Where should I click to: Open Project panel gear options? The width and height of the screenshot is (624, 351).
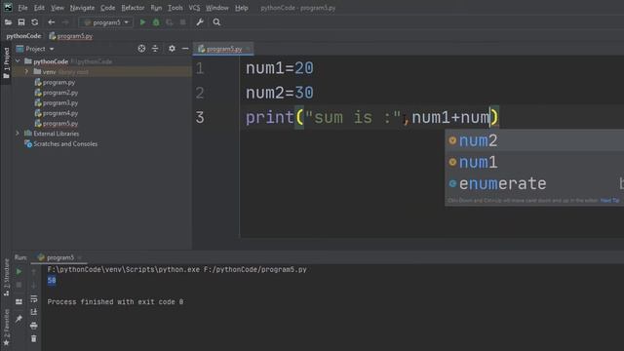172,49
